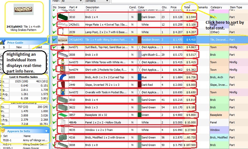Viewport: 248px width, 149px height.
Task: Sort by the Item Type column header
Action: click(x=236, y=7)
